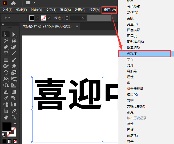The height and width of the screenshot is (144, 174).
Task: Select the Selection tool arrow
Action: tap(6, 34)
